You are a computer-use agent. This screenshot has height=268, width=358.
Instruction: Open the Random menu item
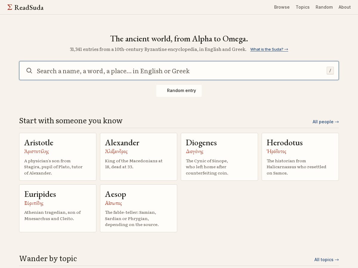tap(324, 7)
